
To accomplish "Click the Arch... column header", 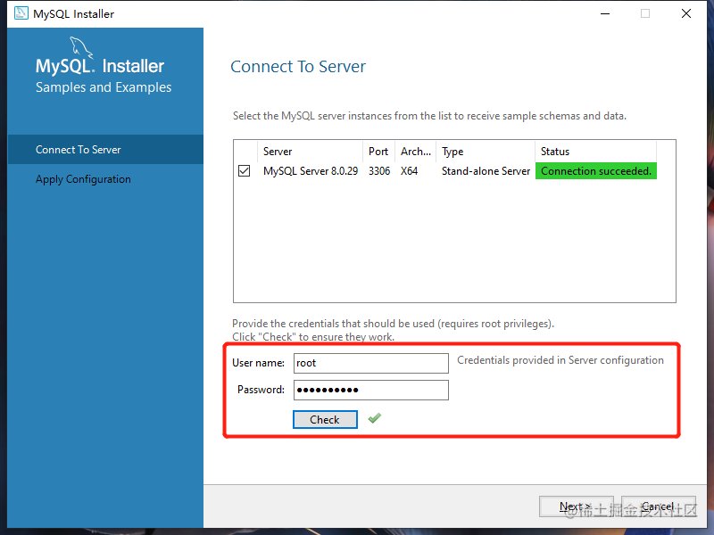I will click(416, 152).
